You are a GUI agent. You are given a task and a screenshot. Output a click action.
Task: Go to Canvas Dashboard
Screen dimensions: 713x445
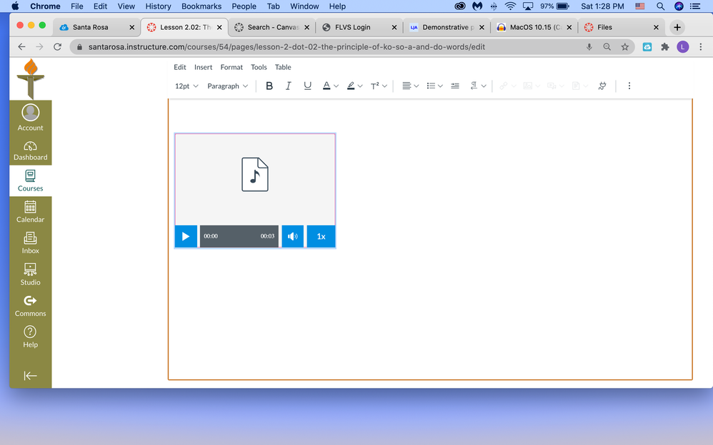pyautogui.click(x=31, y=150)
